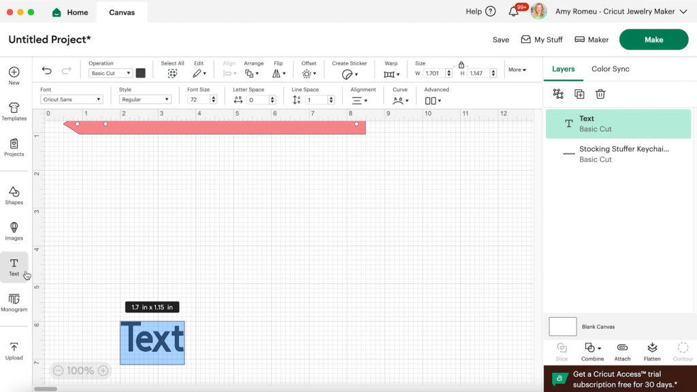Select the Text layer row

pos(618,124)
